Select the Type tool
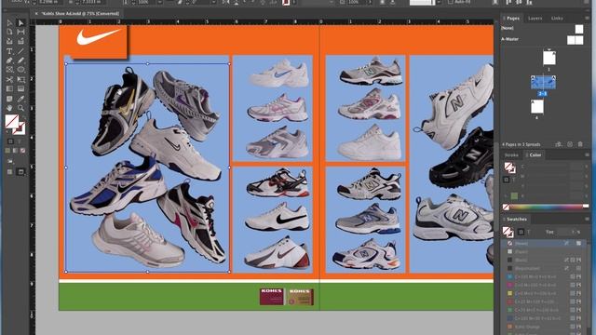Image resolution: width=596 pixels, height=335 pixels. [x=9, y=51]
